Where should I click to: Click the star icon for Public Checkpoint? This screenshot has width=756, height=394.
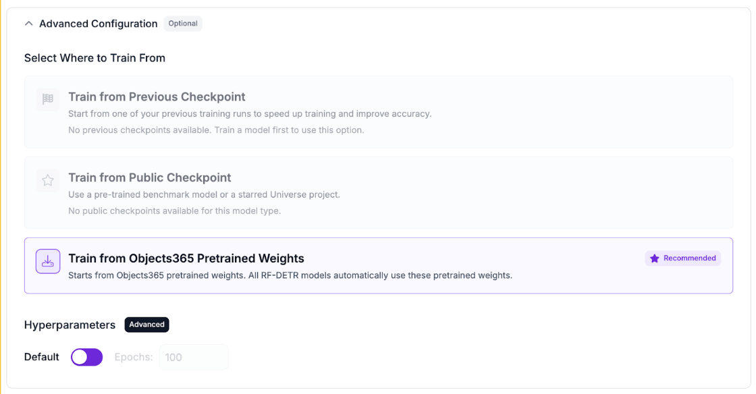(x=48, y=180)
